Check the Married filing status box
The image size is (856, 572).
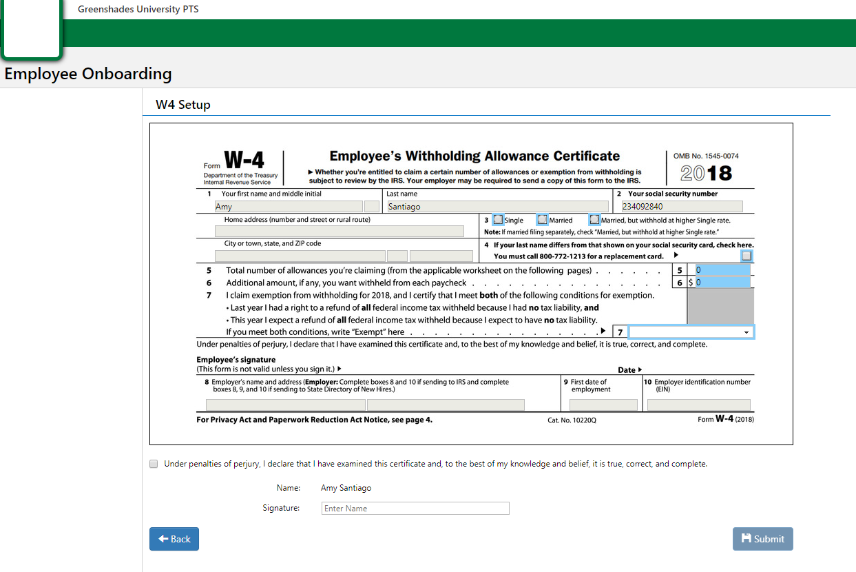(543, 220)
